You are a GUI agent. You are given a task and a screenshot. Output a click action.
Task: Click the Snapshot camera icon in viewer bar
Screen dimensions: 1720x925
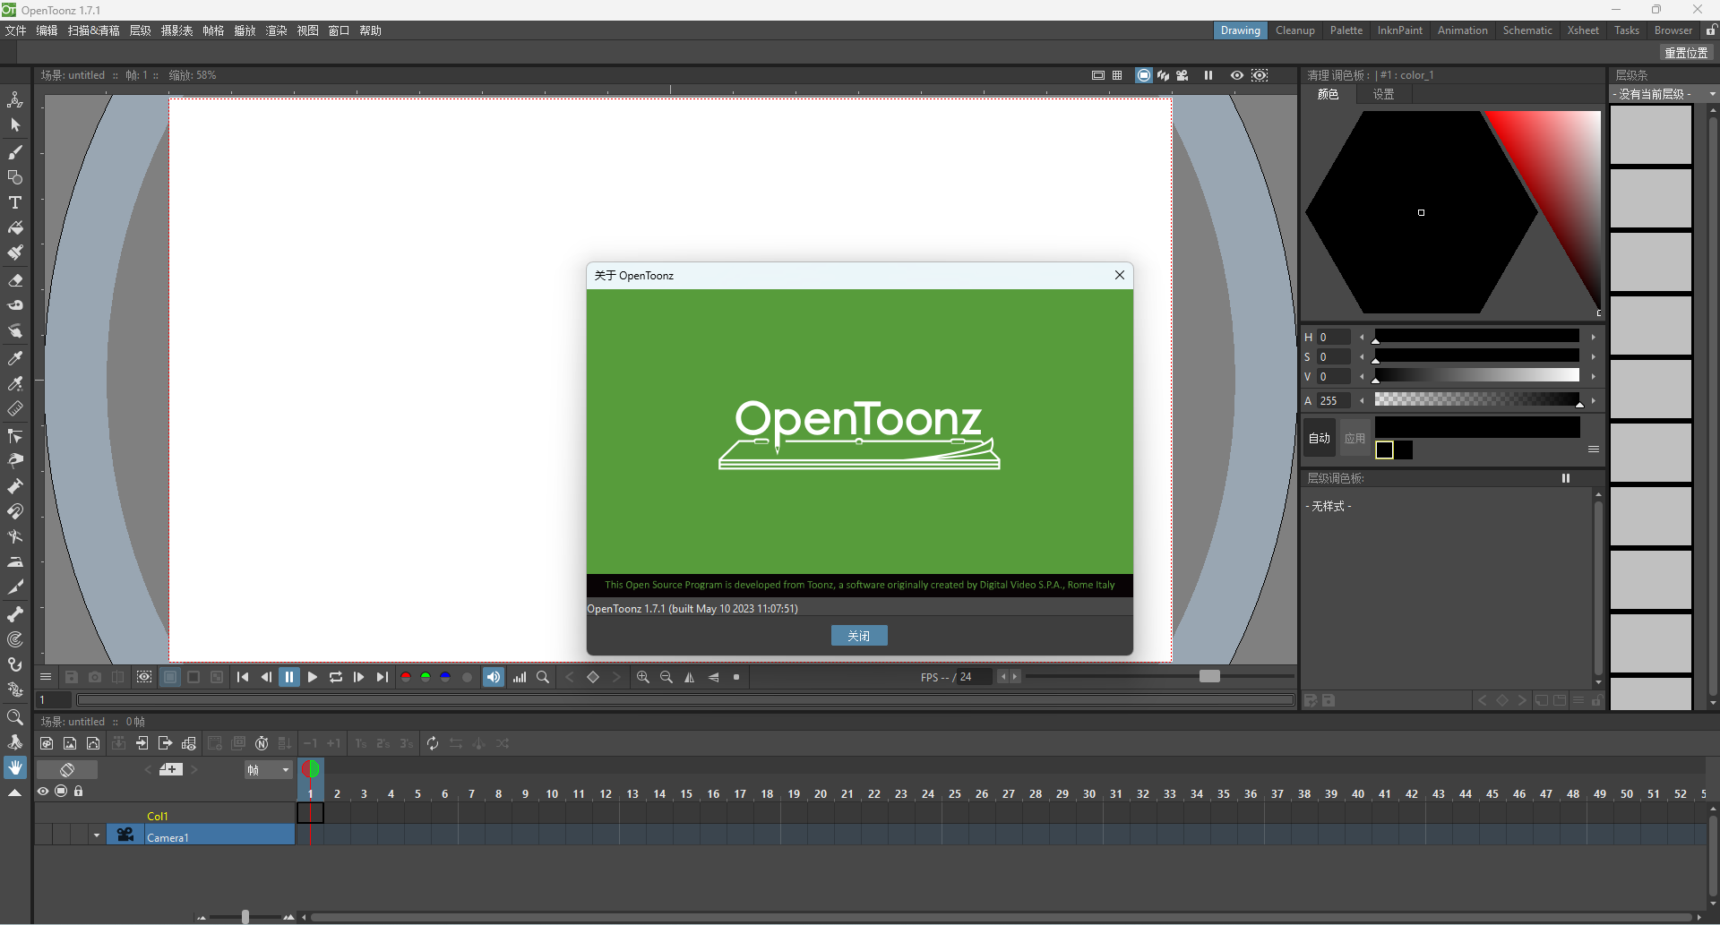pyautogui.click(x=95, y=677)
